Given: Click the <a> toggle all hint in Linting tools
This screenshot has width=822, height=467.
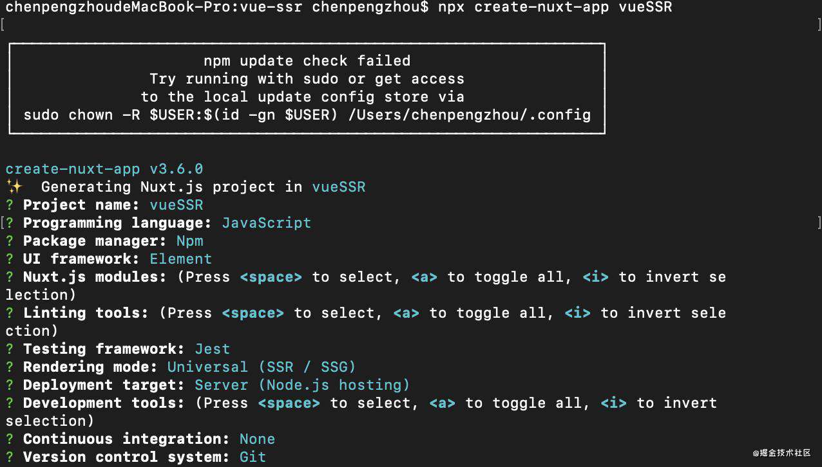Looking at the screenshot, I should [x=406, y=313].
